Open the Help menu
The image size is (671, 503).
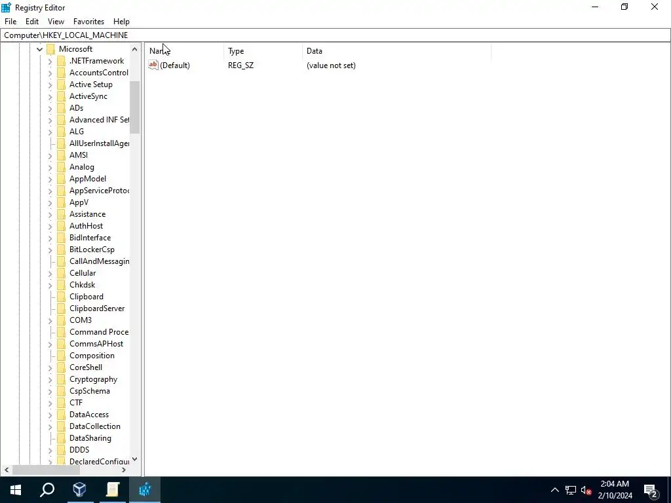pos(121,22)
